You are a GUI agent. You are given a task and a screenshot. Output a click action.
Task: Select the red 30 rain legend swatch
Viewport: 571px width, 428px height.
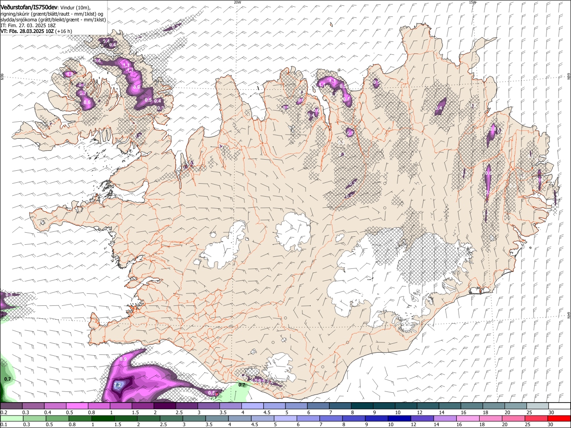pos(559,419)
